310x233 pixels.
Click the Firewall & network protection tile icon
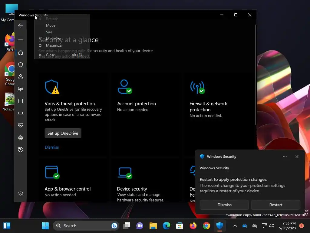point(197,87)
